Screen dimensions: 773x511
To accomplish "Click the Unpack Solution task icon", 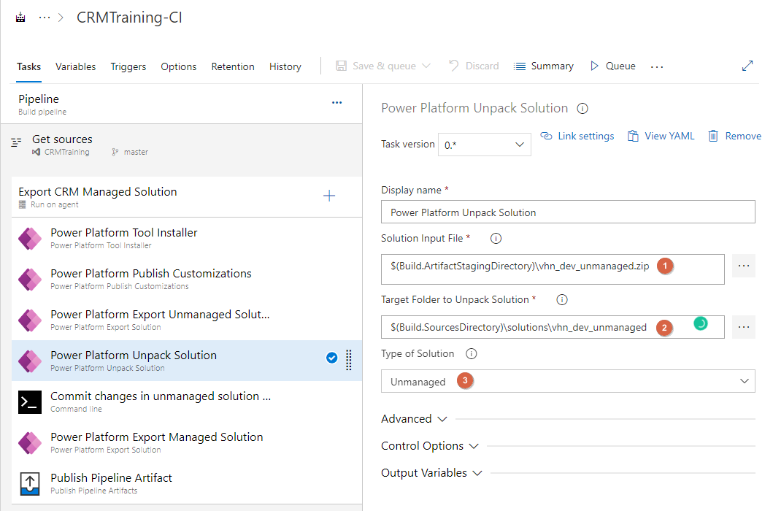I will click(30, 361).
